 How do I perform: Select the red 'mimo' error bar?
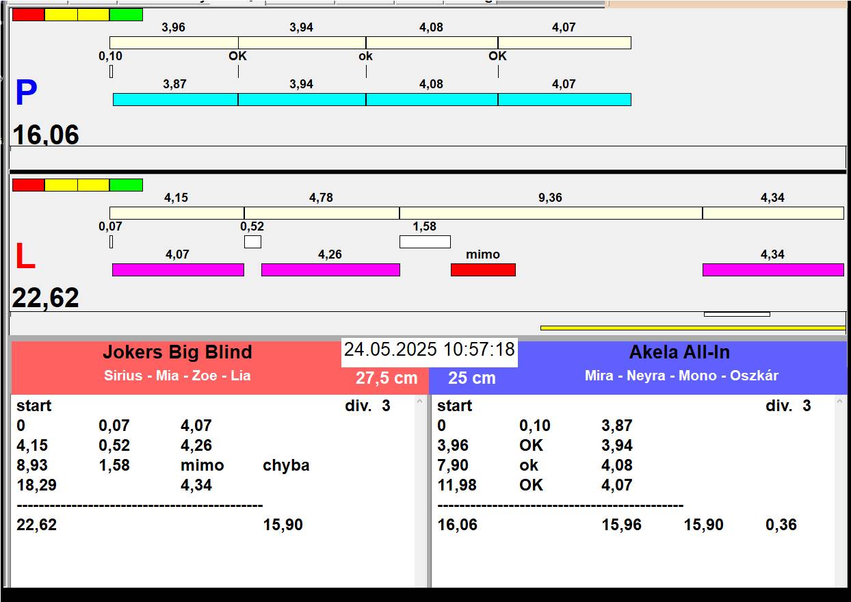pyautogui.click(x=483, y=270)
